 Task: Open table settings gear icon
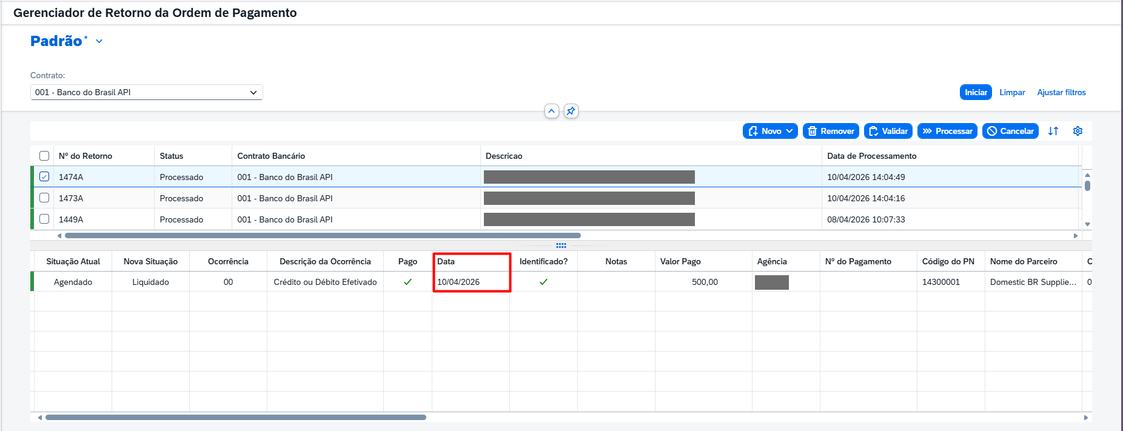pos(1078,131)
